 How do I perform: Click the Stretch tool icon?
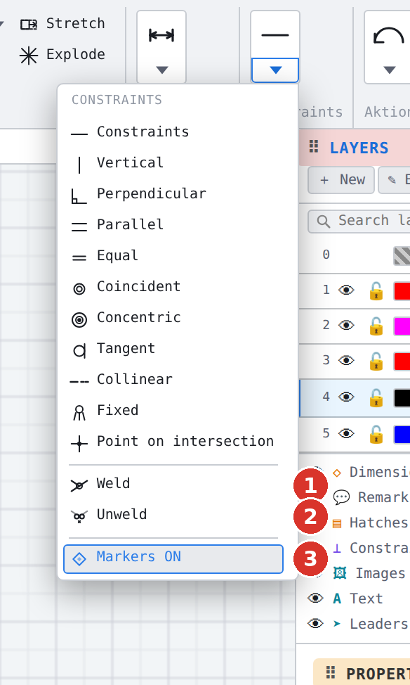tap(29, 24)
